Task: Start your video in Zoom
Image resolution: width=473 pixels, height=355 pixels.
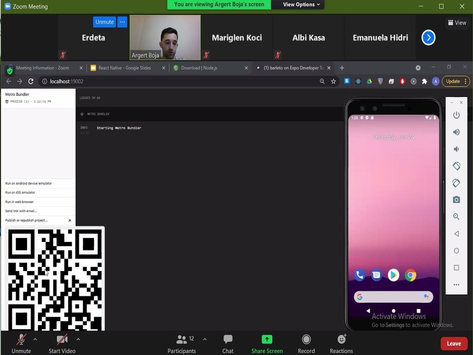Action: pyautogui.click(x=61, y=342)
